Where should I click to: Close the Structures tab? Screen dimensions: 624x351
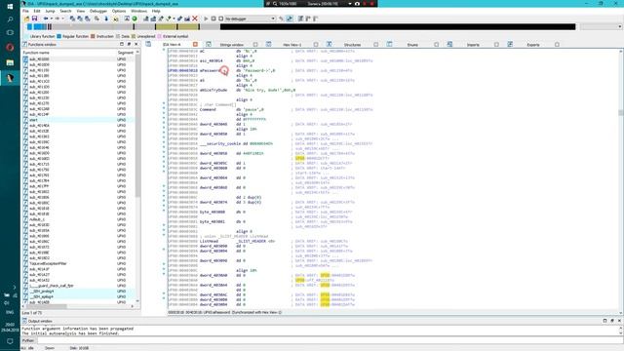[x=376, y=45]
